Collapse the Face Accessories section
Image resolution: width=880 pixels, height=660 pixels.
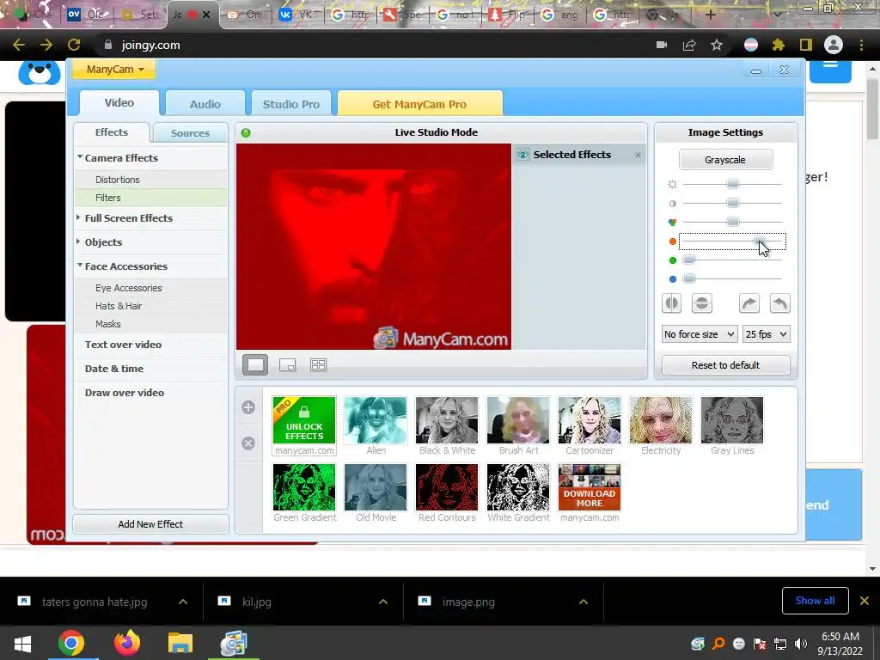click(x=80, y=266)
